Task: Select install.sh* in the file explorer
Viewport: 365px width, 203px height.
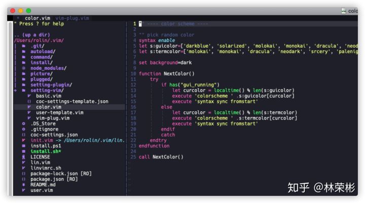Action: pyautogui.click(x=46, y=151)
